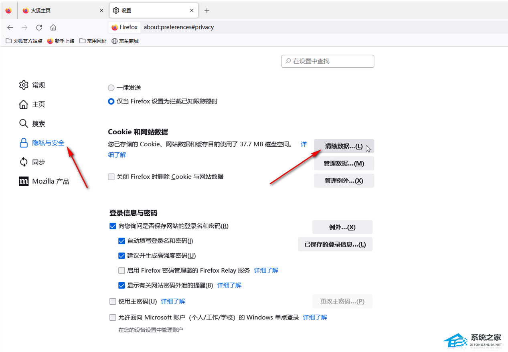The image size is (508, 352).
Task: Click 管理数据 button
Action: pos(344,164)
